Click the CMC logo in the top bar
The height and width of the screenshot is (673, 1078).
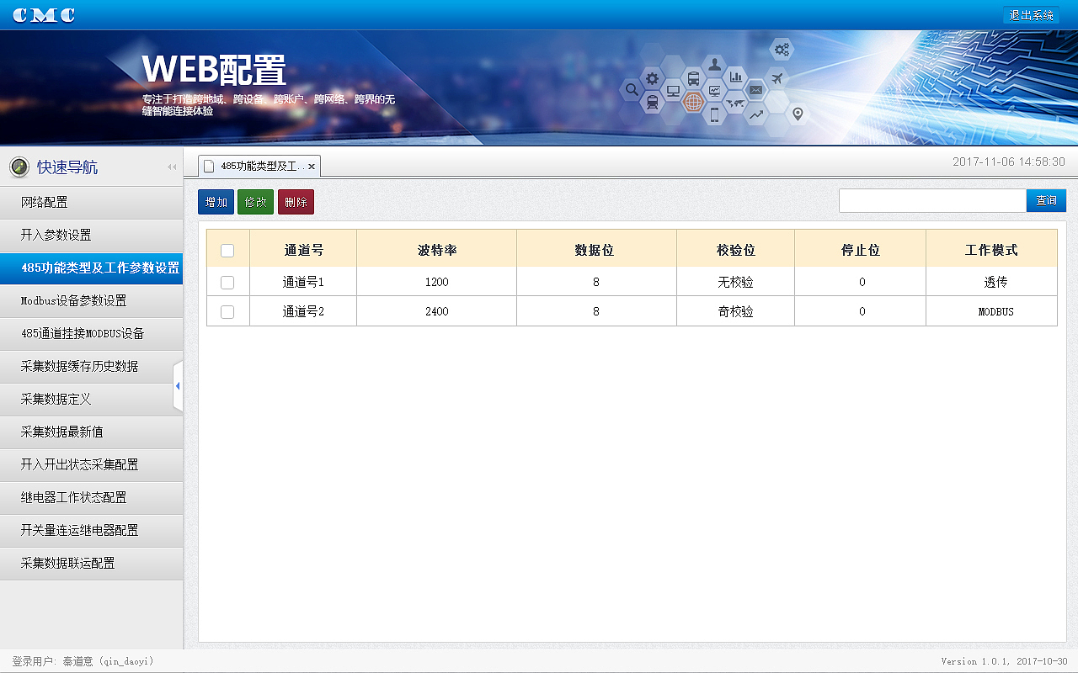[x=42, y=13]
